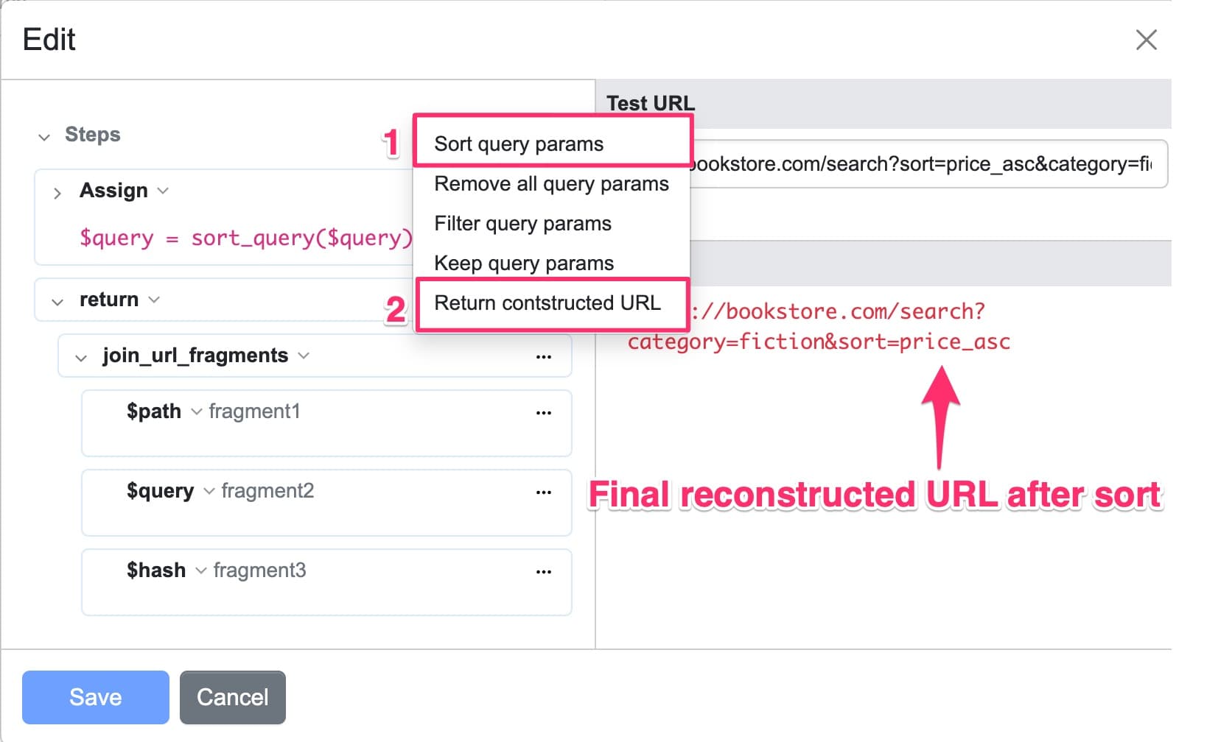Collapse the join_url_fragments node
The width and height of the screenshot is (1207, 742).
point(81,357)
